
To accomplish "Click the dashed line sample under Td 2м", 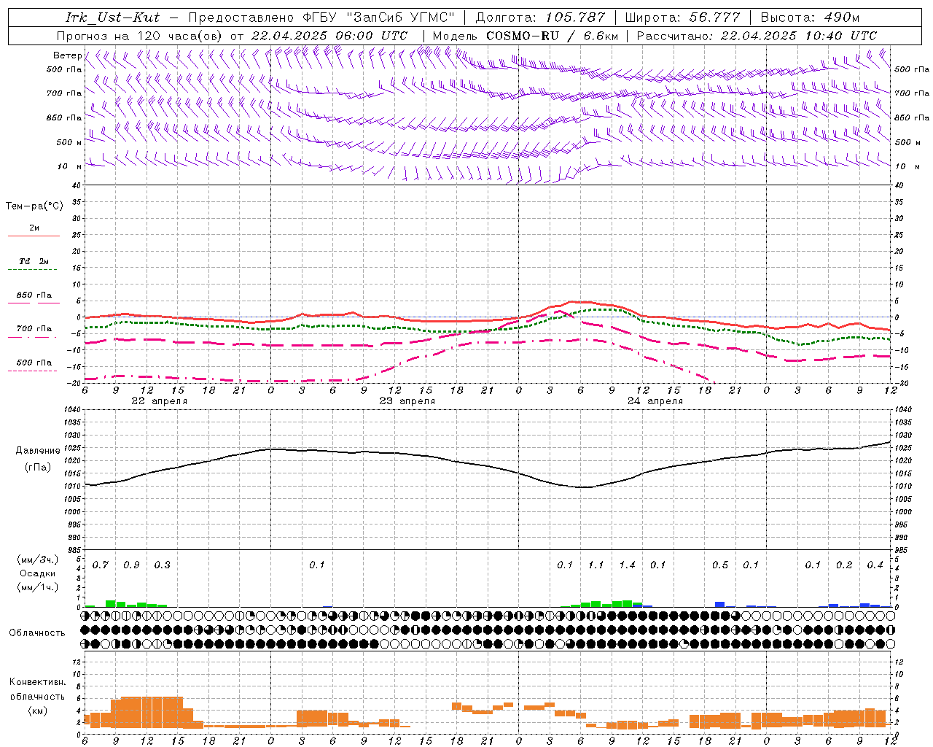I will [x=32, y=270].
